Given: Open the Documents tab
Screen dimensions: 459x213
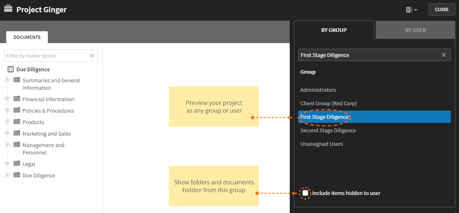Looking at the screenshot, I should [27, 37].
